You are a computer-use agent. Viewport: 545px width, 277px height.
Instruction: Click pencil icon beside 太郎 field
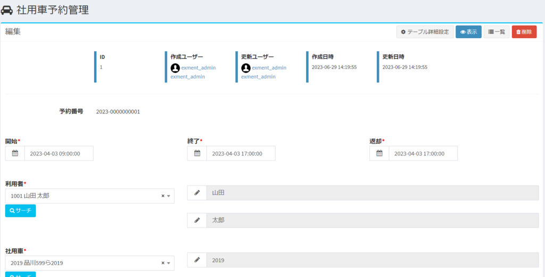[197, 220]
